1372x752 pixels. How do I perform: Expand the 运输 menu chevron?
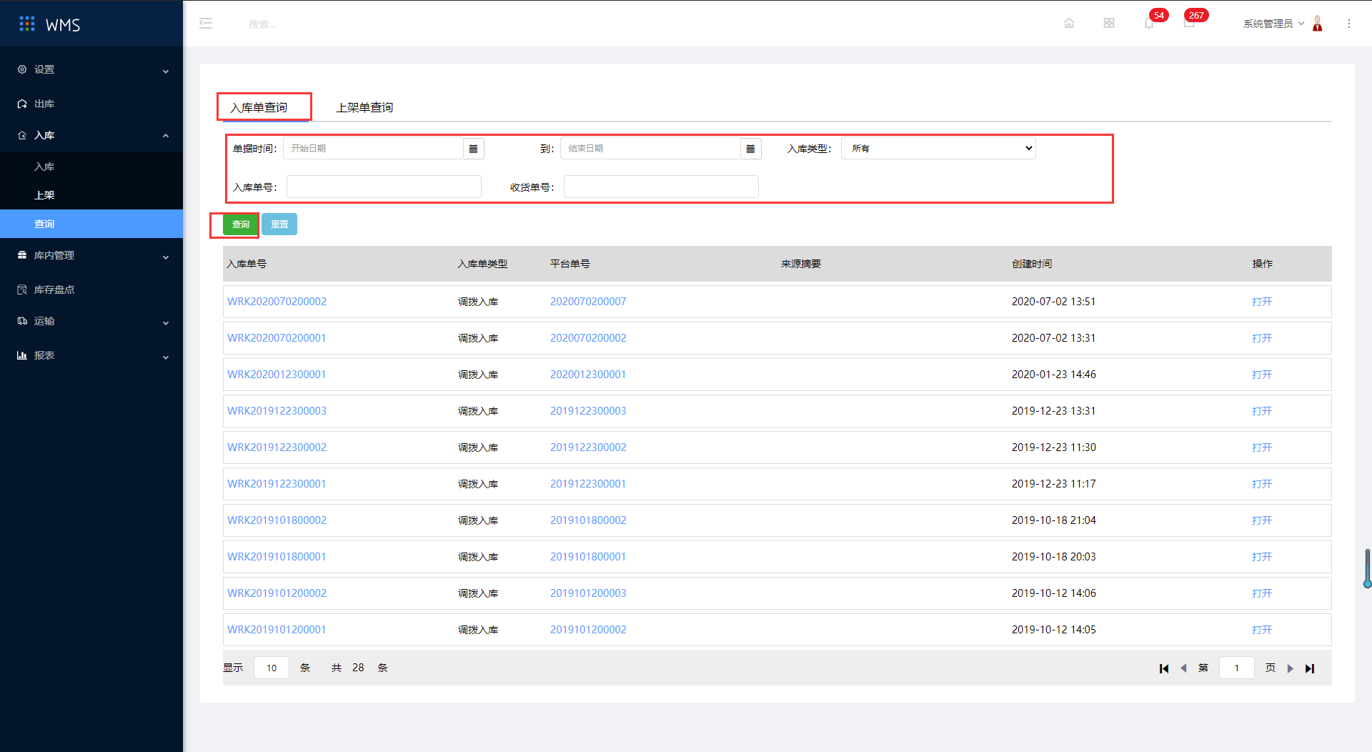166,323
